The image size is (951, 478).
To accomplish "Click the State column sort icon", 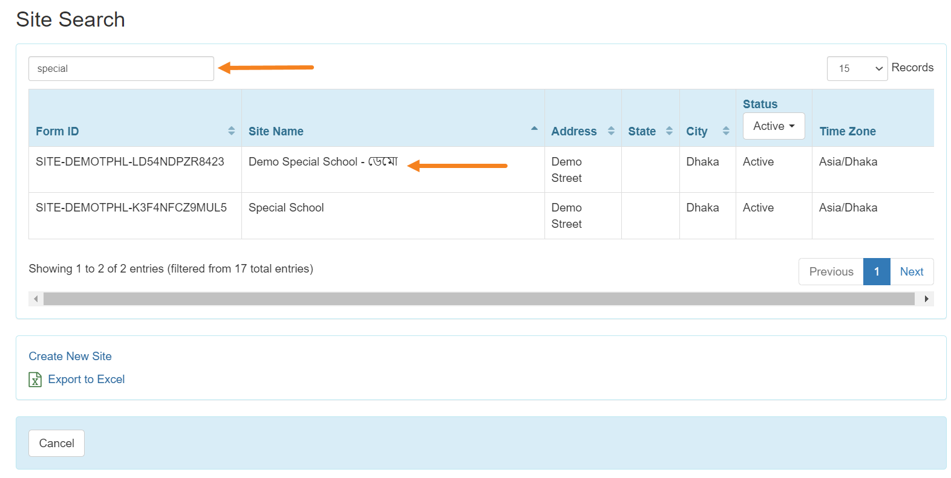I will [x=669, y=131].
